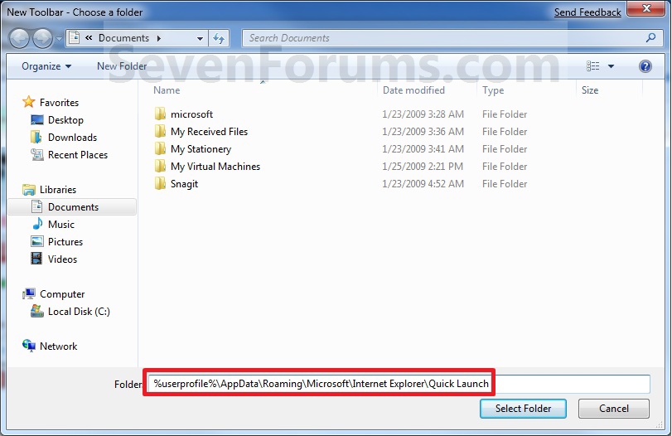The image size is (672, 436).
Task: Click the Local Disk (C:) drive icon
Action: tap(37, 311)
